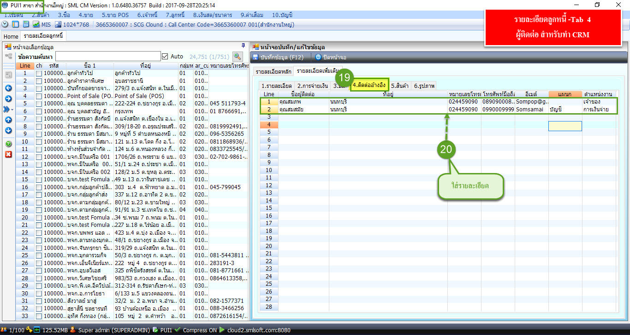Check the box for สังวาลย์ มาสู่ row
630x335 pixels.
(x=39, y=301)
